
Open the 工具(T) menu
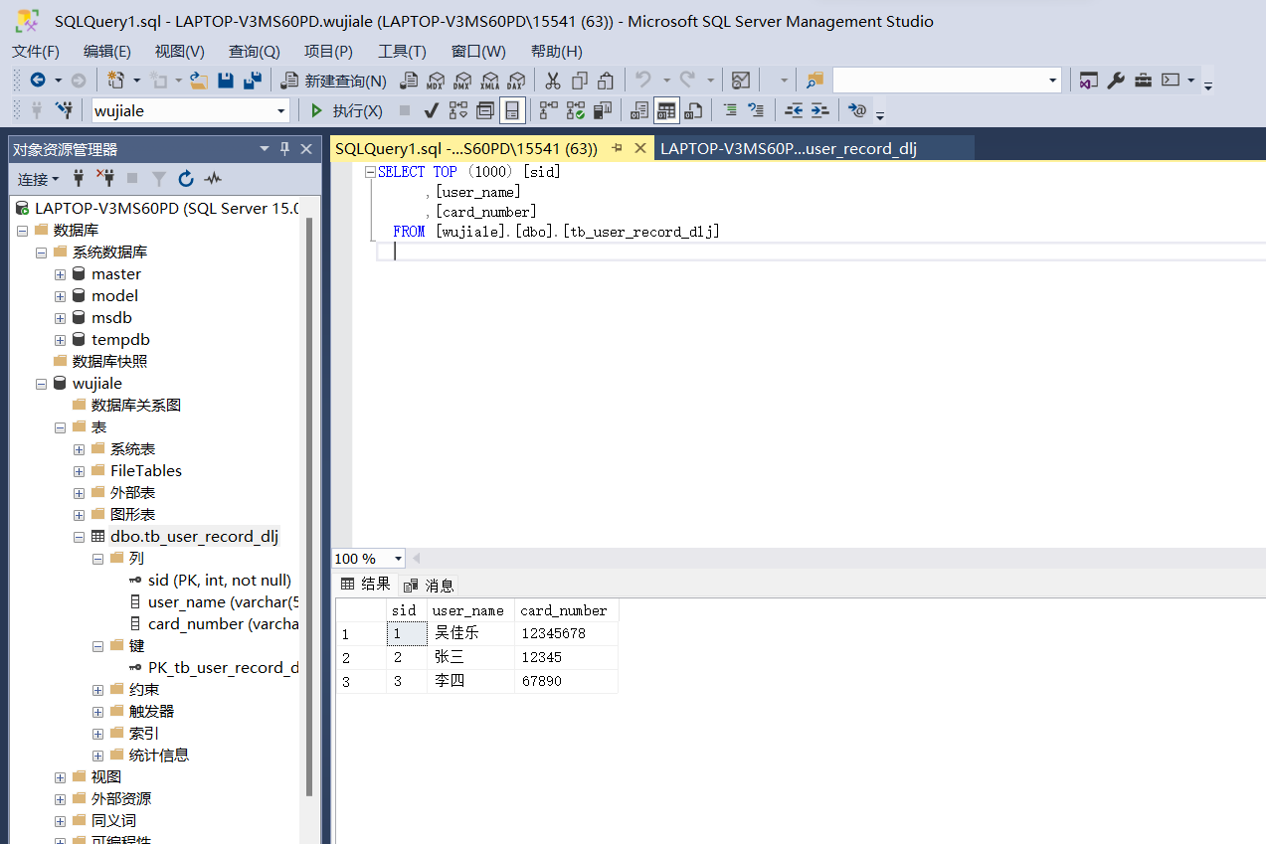[402, 52]
